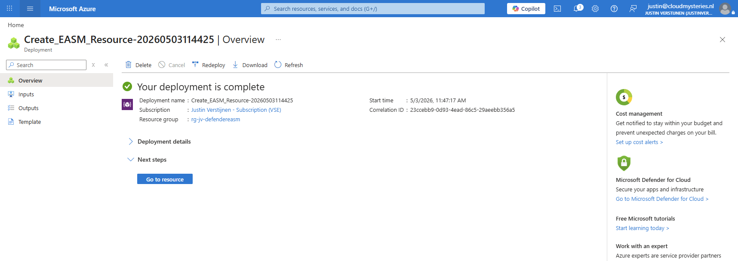
Task: Open the portal settings gear icon
Action: click(595, 9)
